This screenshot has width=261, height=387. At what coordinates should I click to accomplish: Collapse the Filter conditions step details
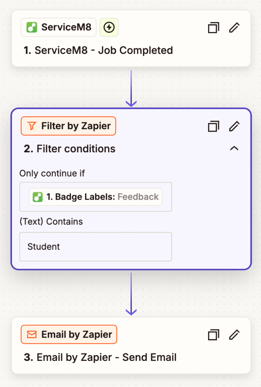pyautogui.click(x=234, y=149)
